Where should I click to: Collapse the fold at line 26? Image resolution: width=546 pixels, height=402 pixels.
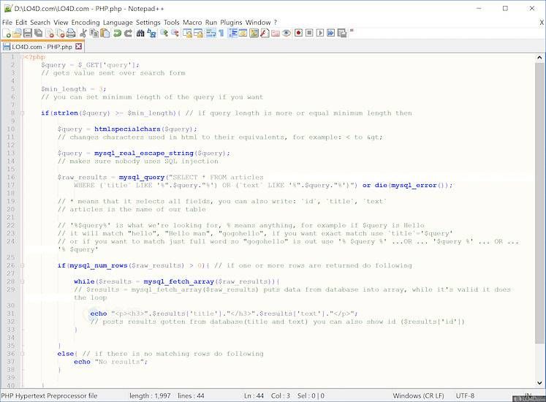[x=22, y=265]
